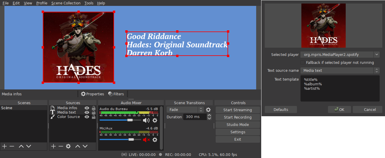Screen dimensions: 385x158
Task: Open Audio du Bureau gear settings
Action: 155,120
